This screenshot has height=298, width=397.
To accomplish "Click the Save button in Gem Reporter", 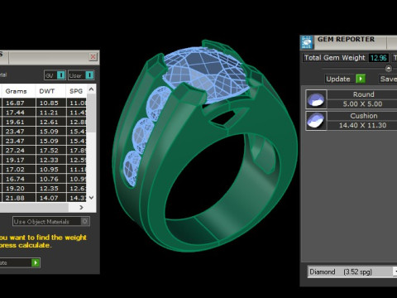I will tap(389, 79).
